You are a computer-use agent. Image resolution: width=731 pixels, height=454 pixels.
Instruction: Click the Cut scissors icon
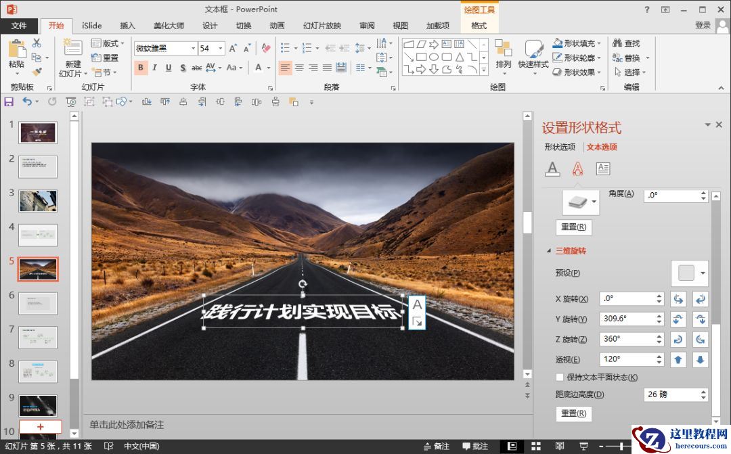tap(37, 43)
